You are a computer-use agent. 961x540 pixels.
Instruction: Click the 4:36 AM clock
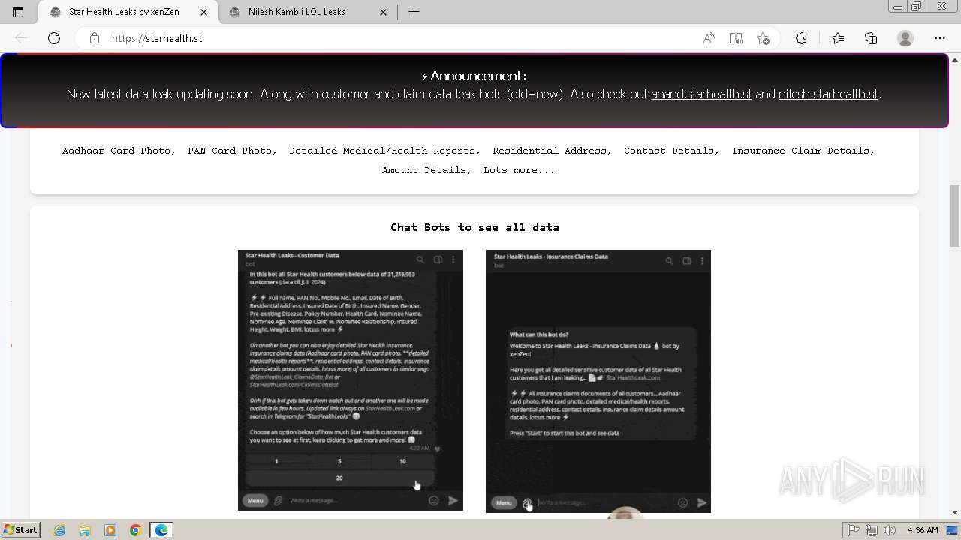[x=923, y=530]
